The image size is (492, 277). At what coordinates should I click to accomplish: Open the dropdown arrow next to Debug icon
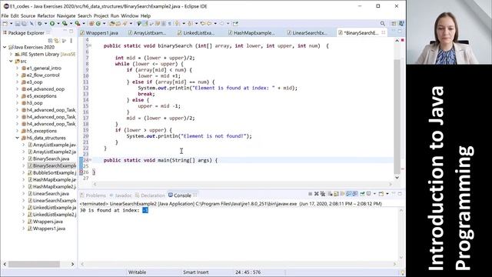tap(45, 24)
